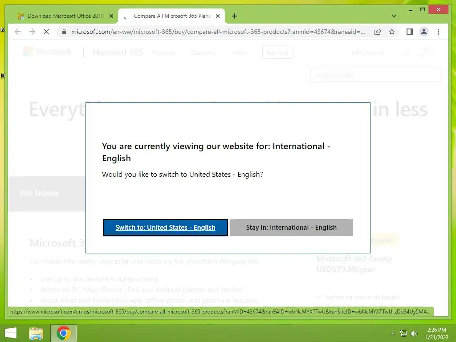Choose Stay in: International - English
This screenshot has width=456, height=342.
(x=291, y=228)
